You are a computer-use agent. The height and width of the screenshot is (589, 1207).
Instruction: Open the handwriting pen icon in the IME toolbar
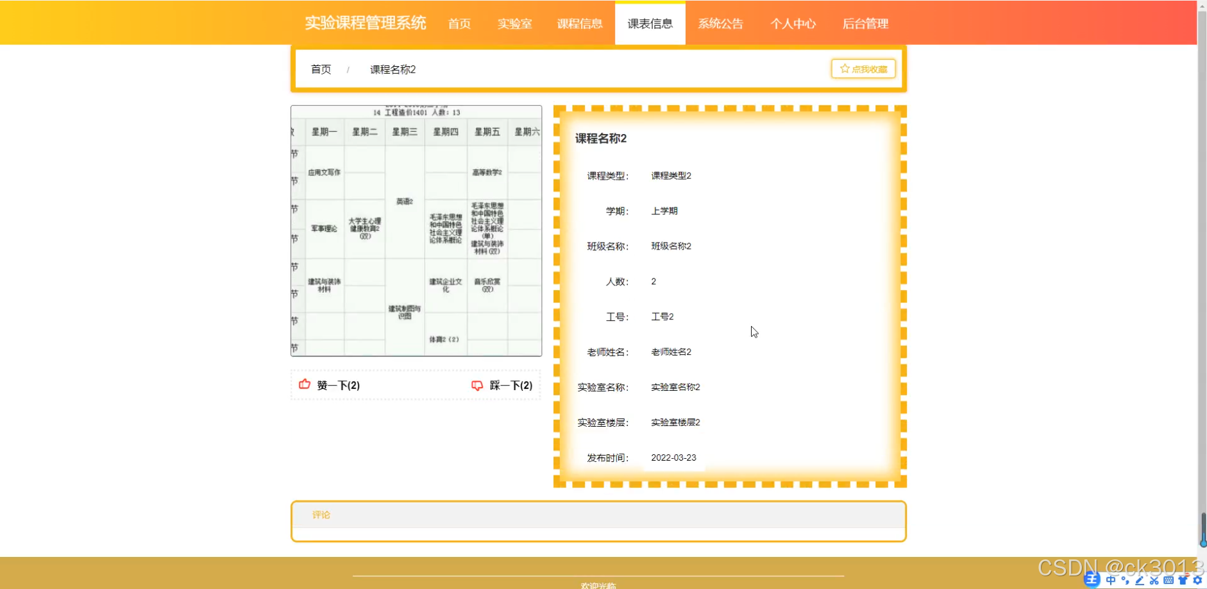(1140, 580)
